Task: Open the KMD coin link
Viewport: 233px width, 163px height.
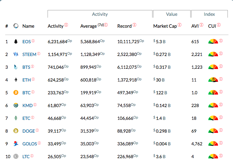Action: click(x=27, y=106)
